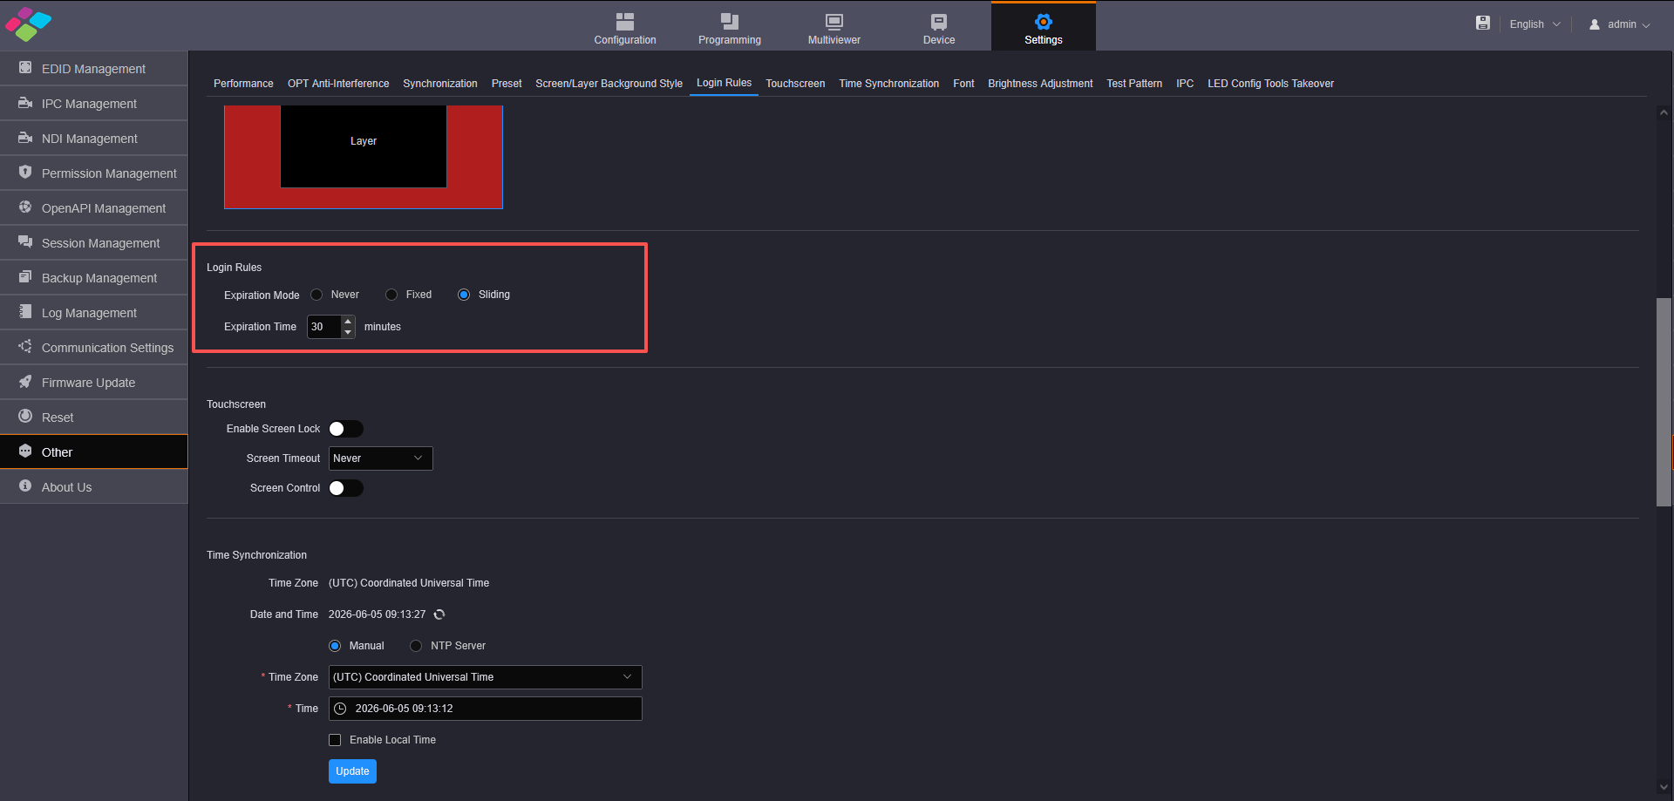Click the Permission Management shield icon
Image resolution: width=1674 pixels, height=801 pixels.
25,173
